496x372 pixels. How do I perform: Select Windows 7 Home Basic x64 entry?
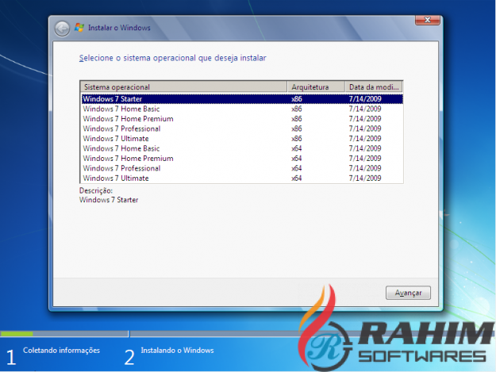pyautogui.click(x=242, y=148)
